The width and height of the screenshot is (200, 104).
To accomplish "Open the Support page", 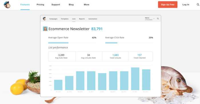I will 56,5.
